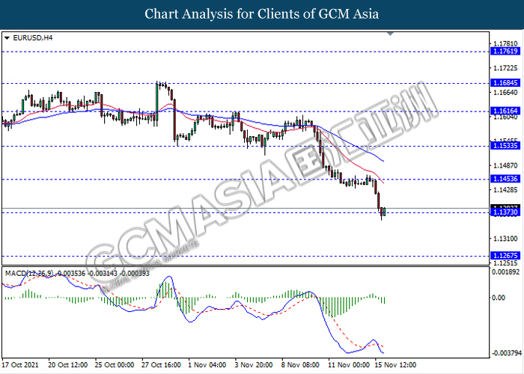This screenshot has width=524, height=374.
Task: Click the 0.00 MACD scale value
Action: [499, 298]
